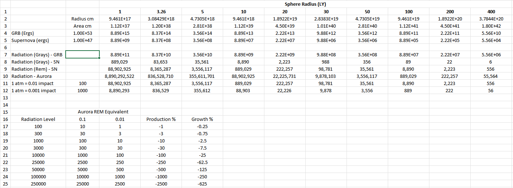Select the 5.56E+10 GRB ergs cell

coord(491,33)
